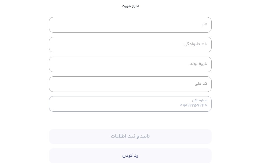Click the fourth field under birth date

130,84
